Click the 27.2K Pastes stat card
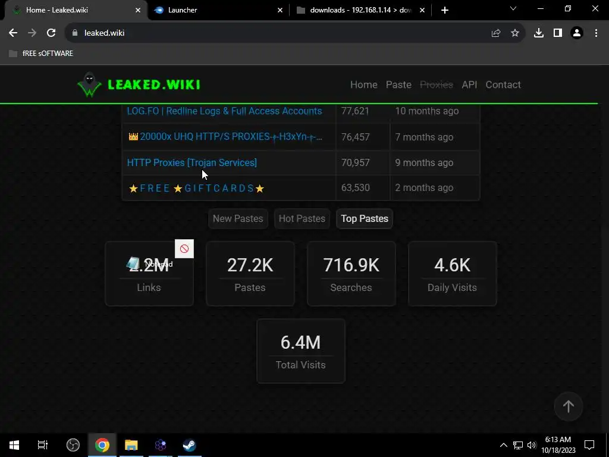 250,274
